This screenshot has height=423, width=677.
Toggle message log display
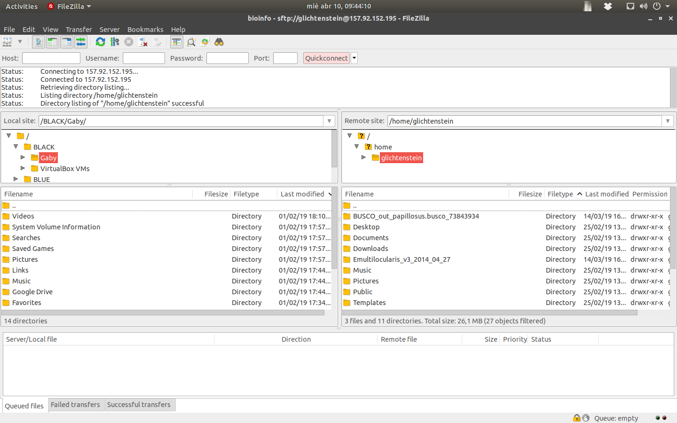[39, 42]
